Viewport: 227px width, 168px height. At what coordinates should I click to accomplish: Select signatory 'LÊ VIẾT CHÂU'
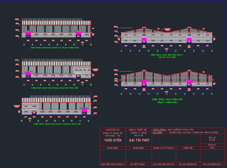click(137, 164)
